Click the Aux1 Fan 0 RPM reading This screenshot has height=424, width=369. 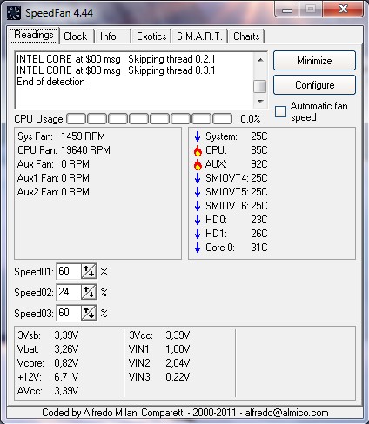[x=53, y=178]
